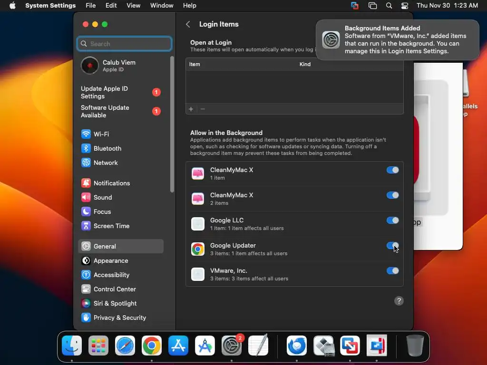Screen dimensions: 487x365
Task: Toggle first CleanMyMac X 1 item switch
Action: click(392, 170)
